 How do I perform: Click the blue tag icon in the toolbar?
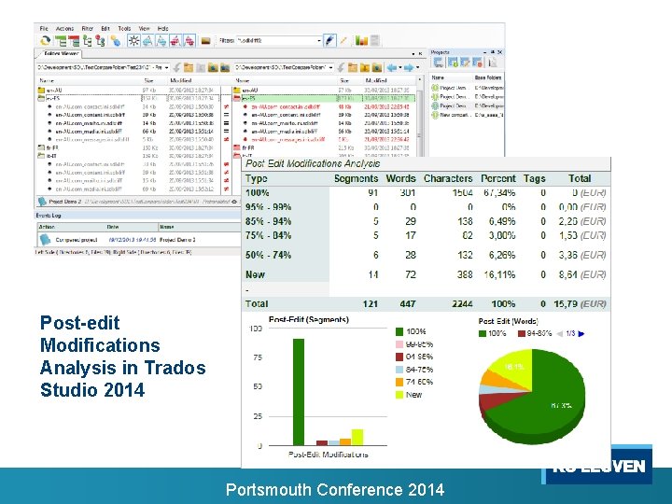tap(116, 41)
